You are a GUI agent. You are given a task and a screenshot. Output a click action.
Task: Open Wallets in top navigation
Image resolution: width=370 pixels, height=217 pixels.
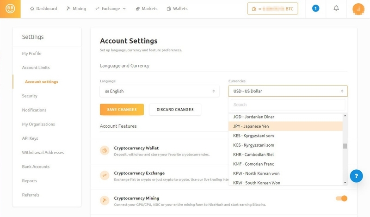[177, 9]
